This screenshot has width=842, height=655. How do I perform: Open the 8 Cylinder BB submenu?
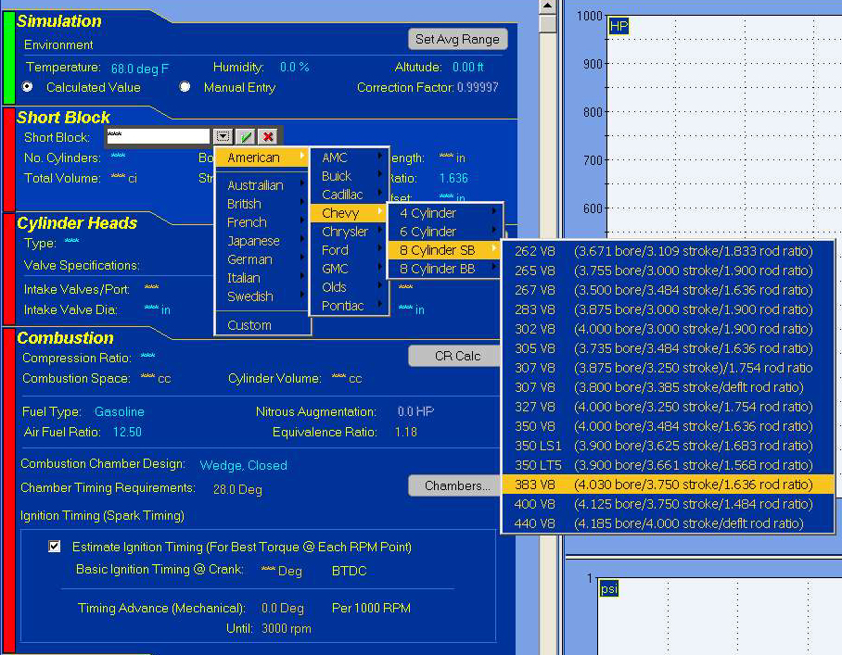coord(445,269)
